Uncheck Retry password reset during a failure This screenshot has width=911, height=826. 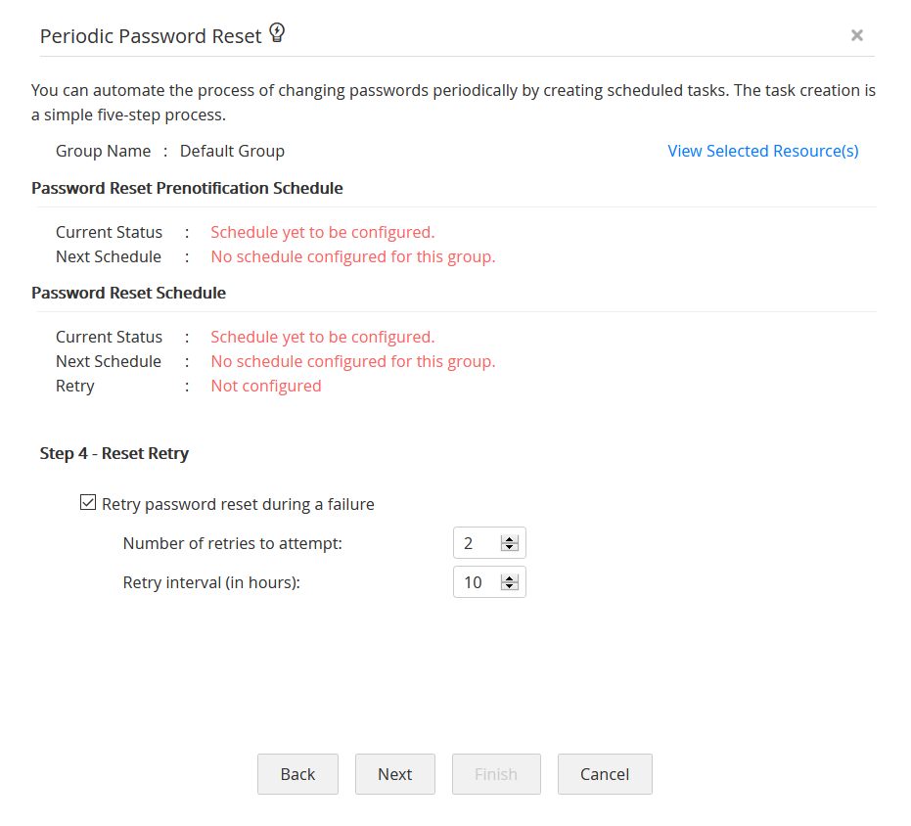click(x=88, y=502)
